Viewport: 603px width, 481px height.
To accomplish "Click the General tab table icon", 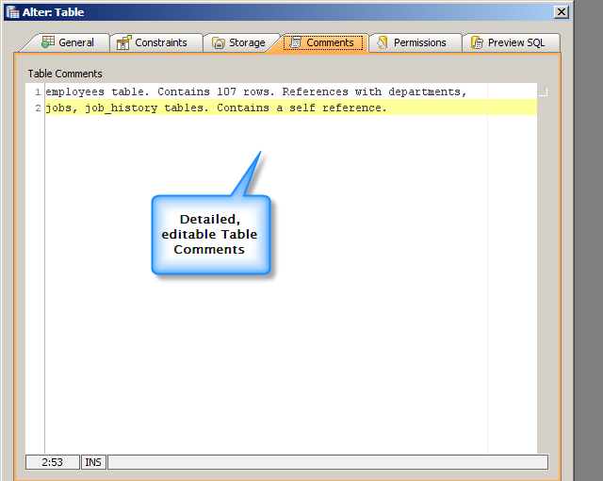I will 48,41.
